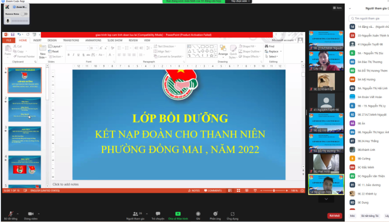The width and height of the screenshot is (389, 222).
Task: Toggle Normal view in status bar
Action: click(x=230, y=190)
